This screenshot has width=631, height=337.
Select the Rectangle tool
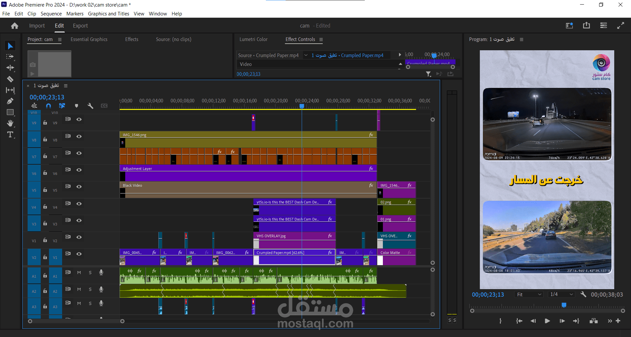click(x=10, y=112)
